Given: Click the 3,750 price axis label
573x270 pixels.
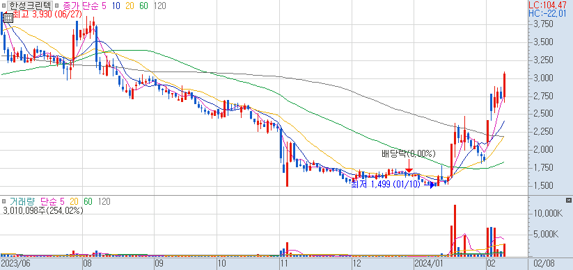Looking at the screenshot, I should (x=543, y=24).
